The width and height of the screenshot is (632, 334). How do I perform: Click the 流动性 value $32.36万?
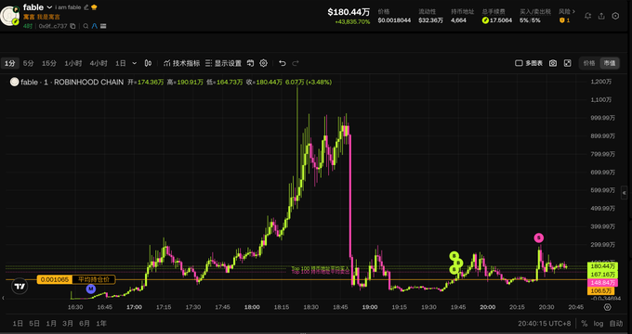[x=430, y=20]
